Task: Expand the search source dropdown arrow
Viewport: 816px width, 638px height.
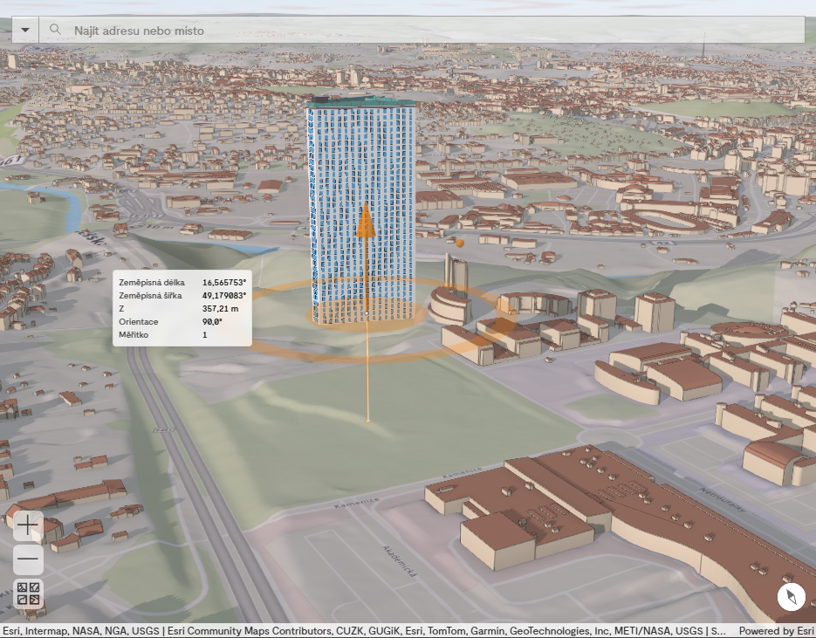Action: 24,30
